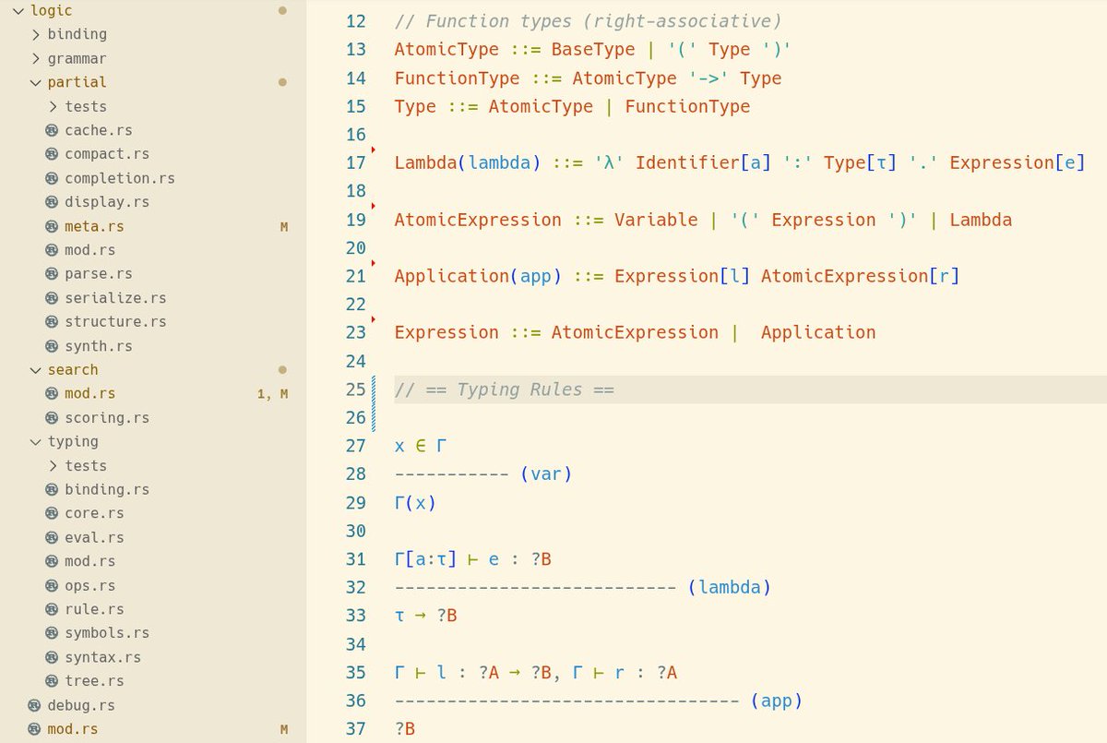Place cursor on '// == Typing Rules ==' comment

(x=504, y=389)
